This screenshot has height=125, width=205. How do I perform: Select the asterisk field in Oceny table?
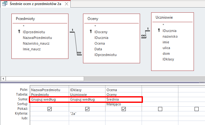click(x=95, y=26)
